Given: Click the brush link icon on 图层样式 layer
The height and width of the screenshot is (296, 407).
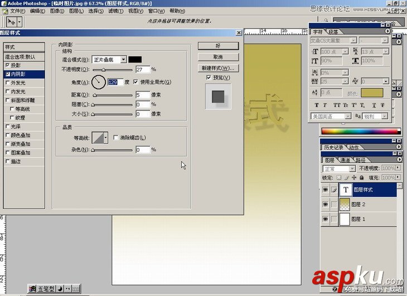Looking at the screenshot, I should click(334, 190).
